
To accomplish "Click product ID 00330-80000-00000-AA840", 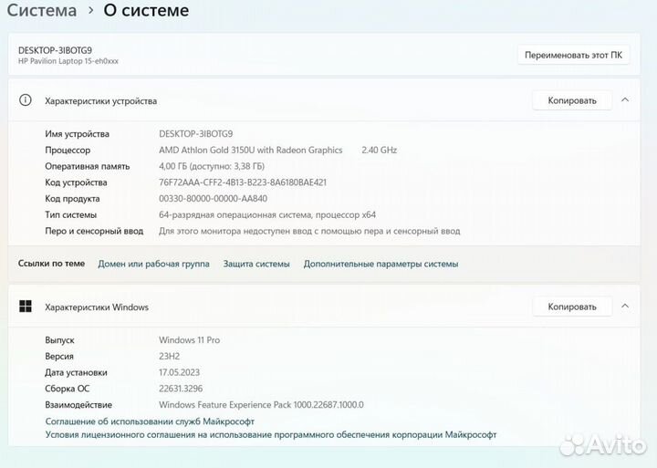I will 213,199.
